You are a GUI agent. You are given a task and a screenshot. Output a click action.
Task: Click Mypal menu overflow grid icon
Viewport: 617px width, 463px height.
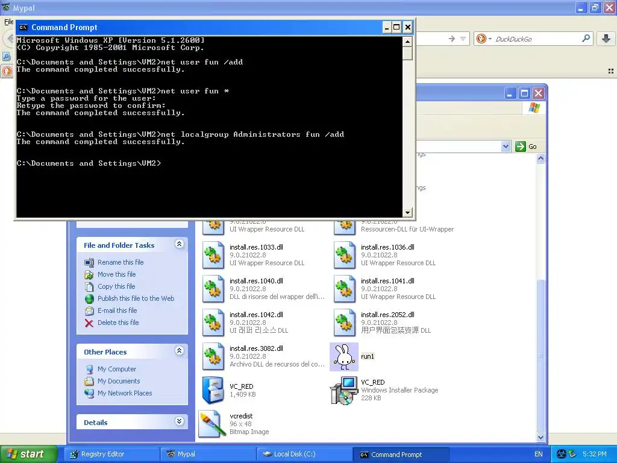tap(611, 71)
